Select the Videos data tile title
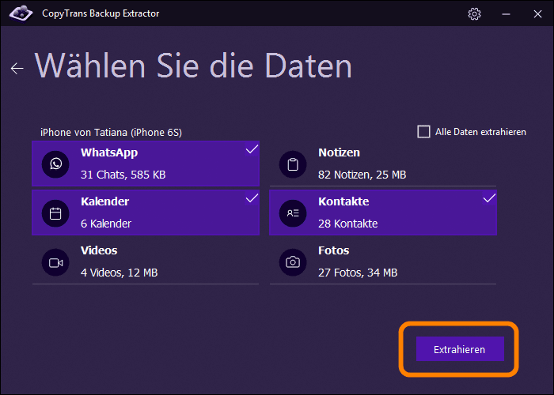This screenshot has height=395, width=554. click(x=99, y=250)
